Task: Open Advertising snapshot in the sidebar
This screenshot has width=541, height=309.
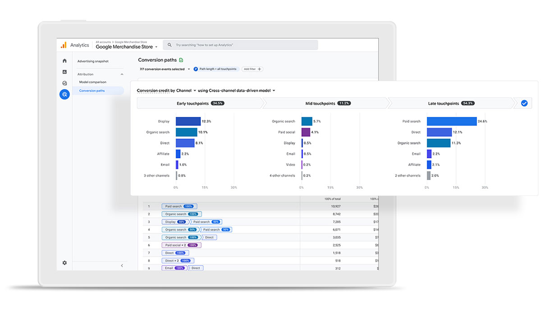Action: [93, 61]
